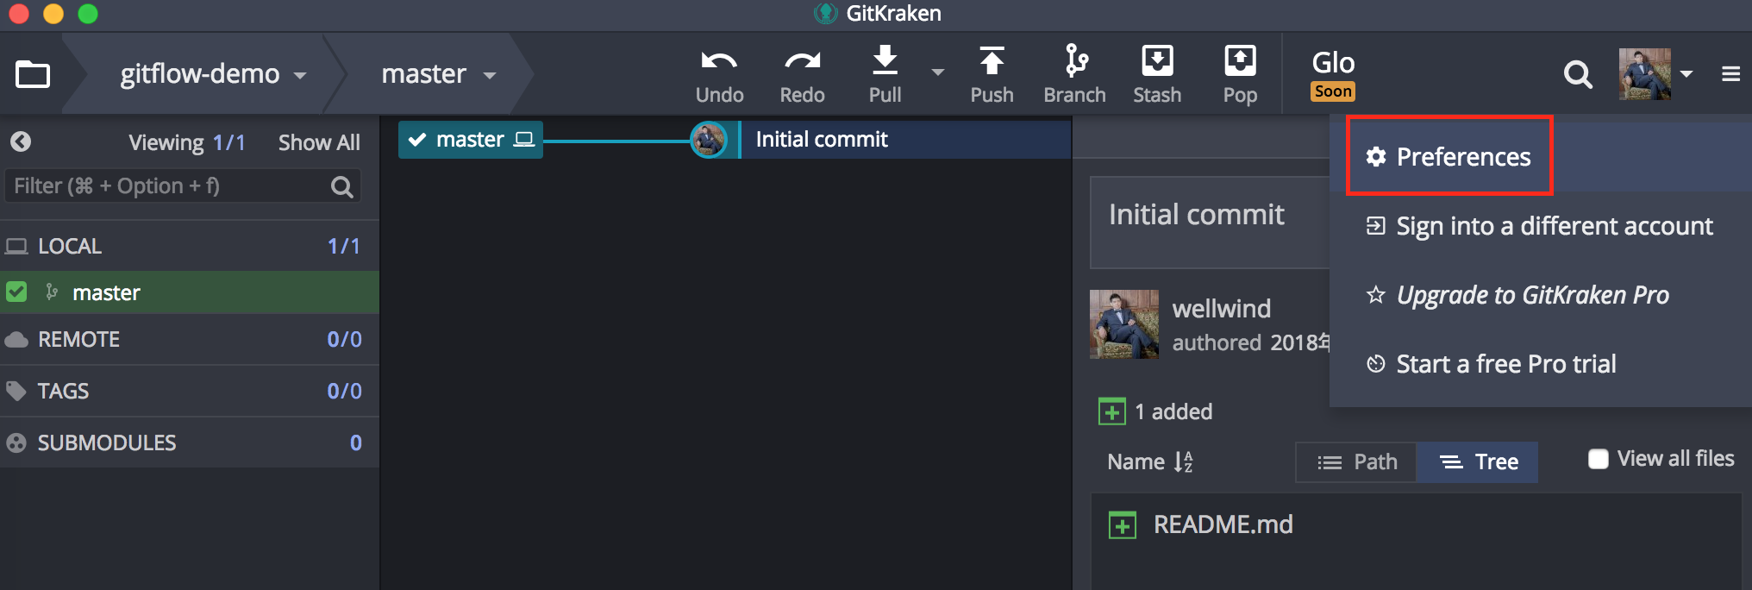Expand the SUBMODULES section header

(190, 442)
